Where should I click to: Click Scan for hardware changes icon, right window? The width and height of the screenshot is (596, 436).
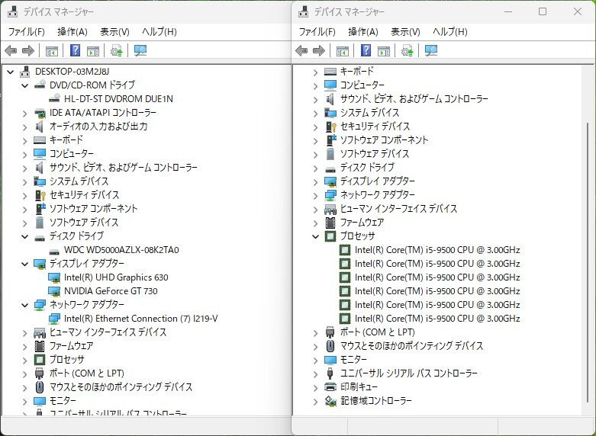[x=431, y=50]
